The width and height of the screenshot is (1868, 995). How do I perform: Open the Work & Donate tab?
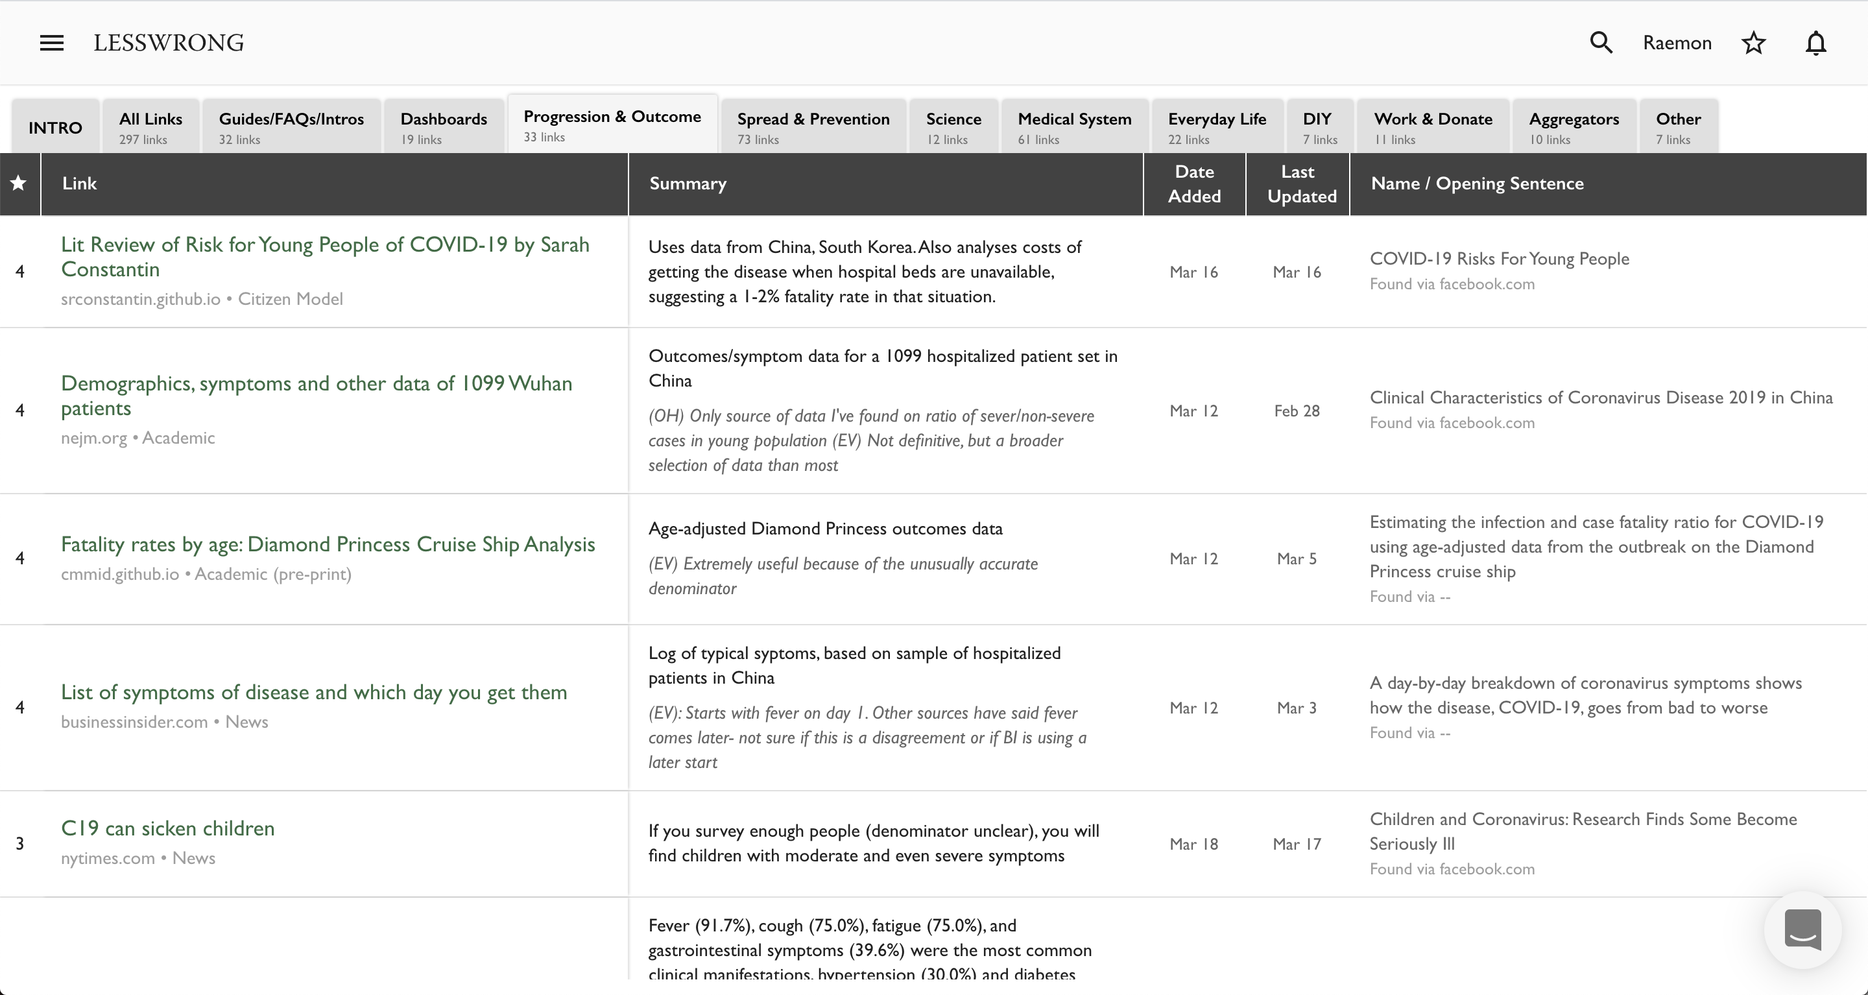point(1433,127)
